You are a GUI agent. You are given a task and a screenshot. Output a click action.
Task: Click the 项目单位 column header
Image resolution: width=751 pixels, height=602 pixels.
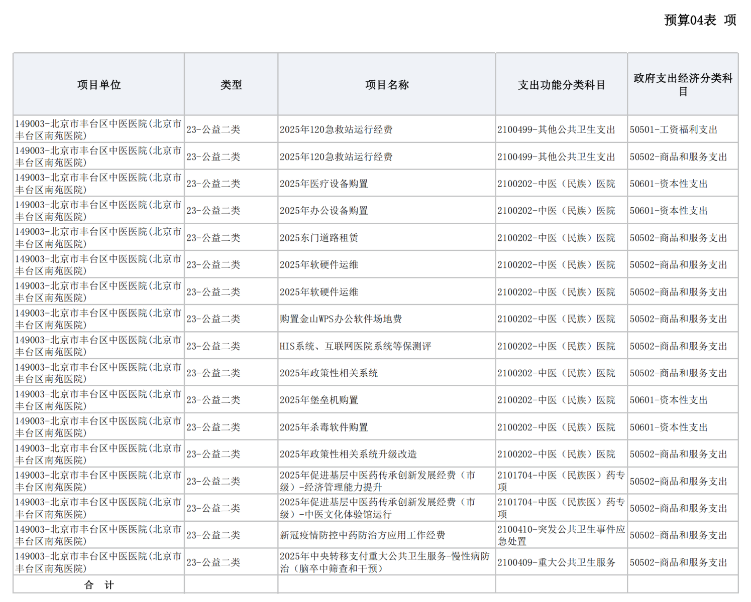[x=99, y=85]
